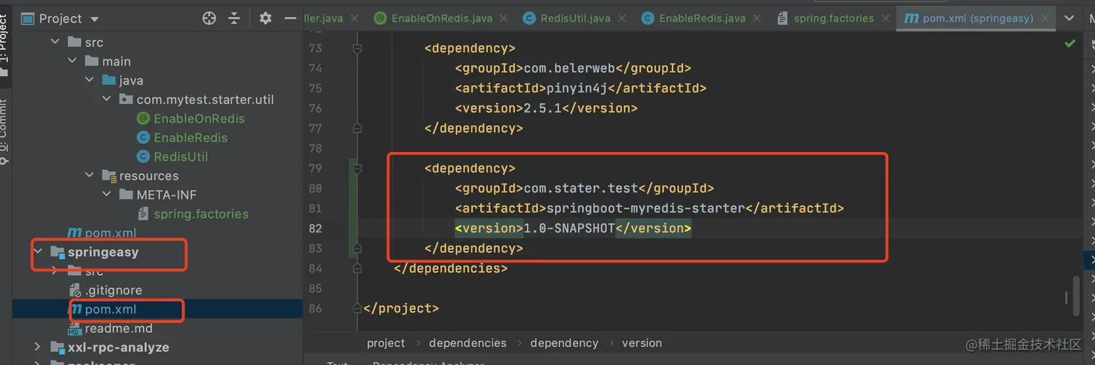Click the green inspection checkmark

pyautogui.click(x=1070, y=44)
